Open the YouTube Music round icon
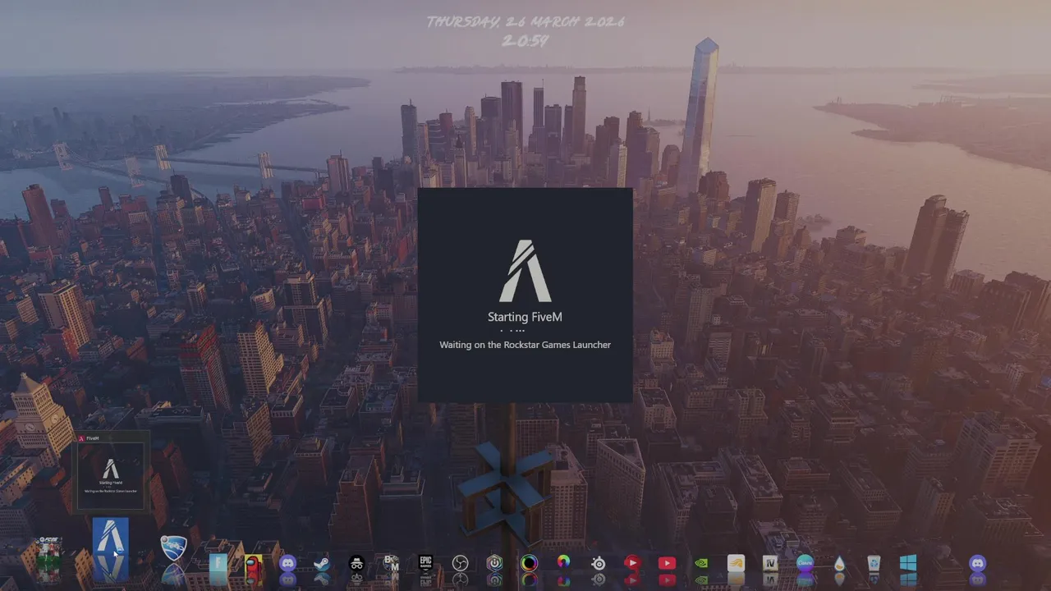 [632, 563]
